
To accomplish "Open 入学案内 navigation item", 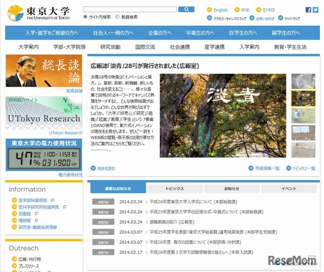I will [x=250, y=47].
